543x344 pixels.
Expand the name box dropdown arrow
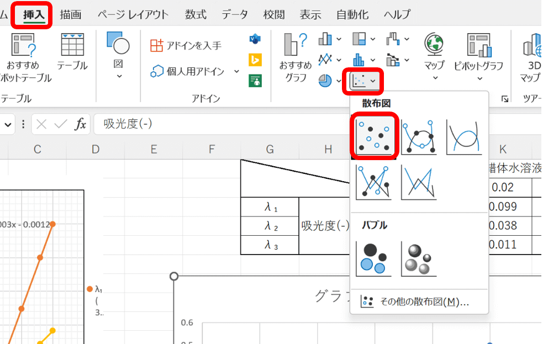coord(8,124)
